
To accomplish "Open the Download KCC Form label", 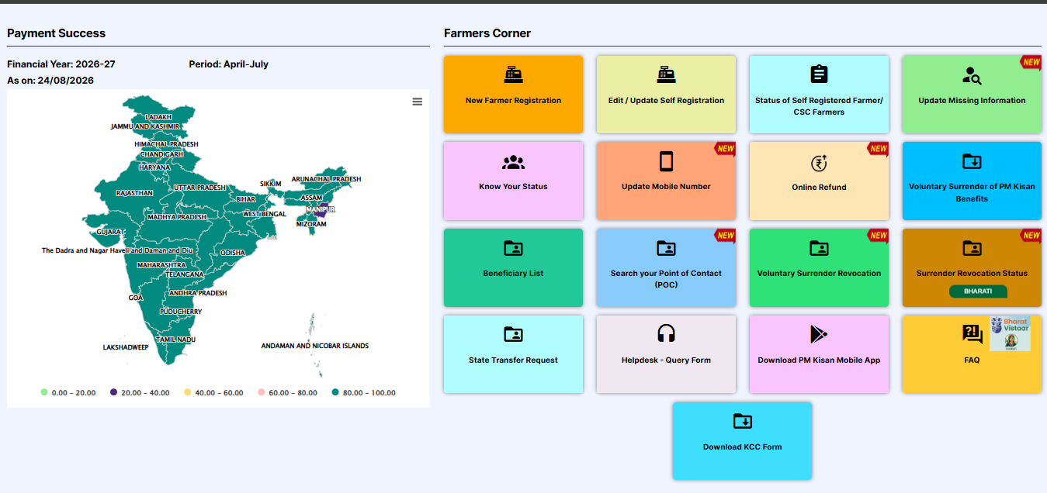I will click(x=743, y=446).
